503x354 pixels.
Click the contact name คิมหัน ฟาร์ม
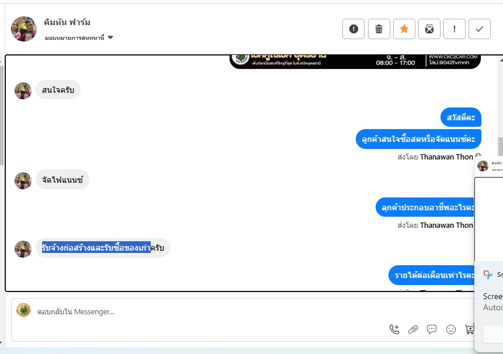(x=67, y=22)
